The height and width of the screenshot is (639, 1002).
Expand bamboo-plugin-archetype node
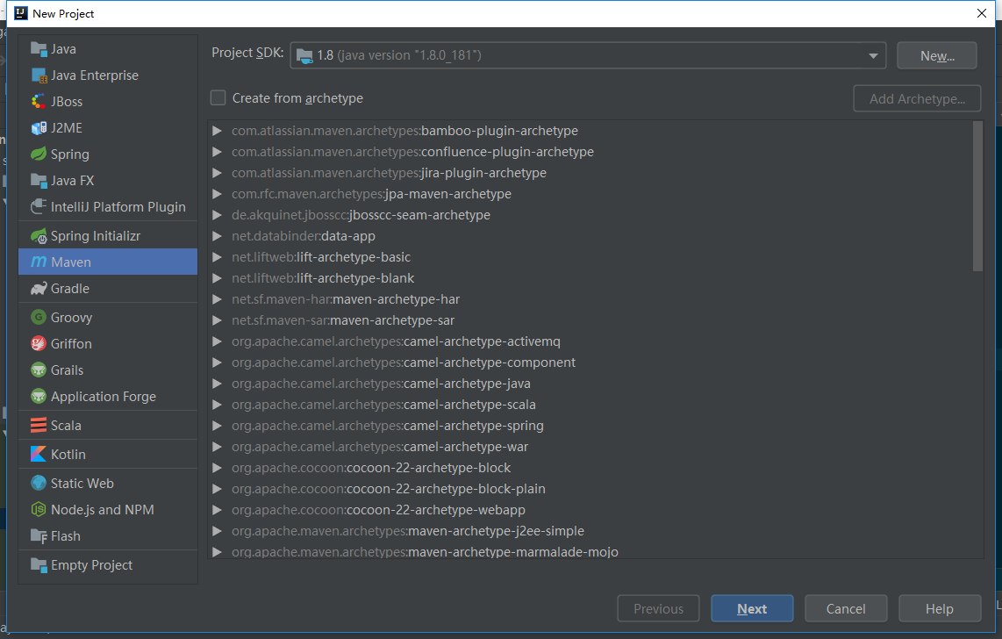click(x=218, y=131)
